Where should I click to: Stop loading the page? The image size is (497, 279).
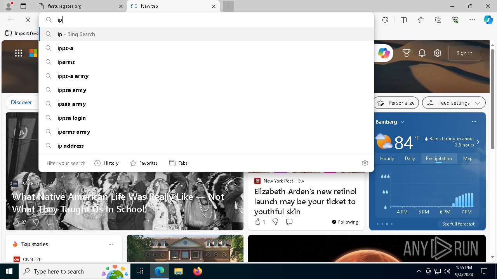pyautogui.click(x=28, y=20)
